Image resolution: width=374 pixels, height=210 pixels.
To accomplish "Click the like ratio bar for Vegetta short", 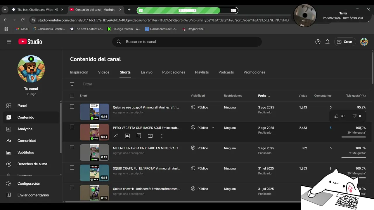I will pos(354,137).
